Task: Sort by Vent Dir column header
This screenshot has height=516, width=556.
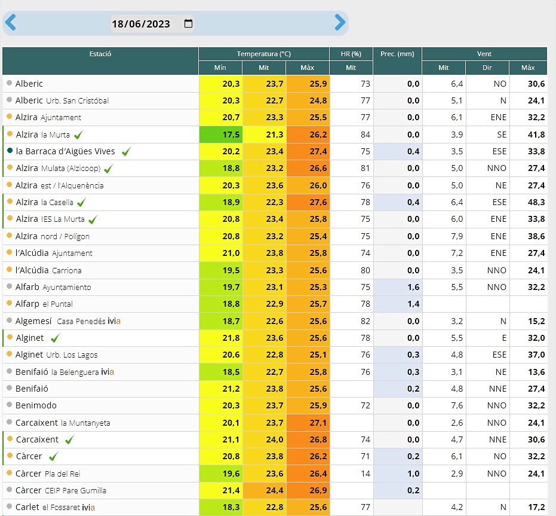Action: (x=487, y=68)
